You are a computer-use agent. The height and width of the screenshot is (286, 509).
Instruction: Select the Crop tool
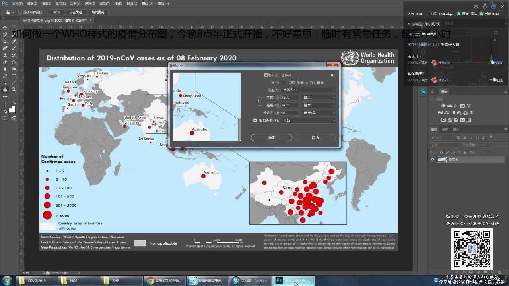click(5, 41)
